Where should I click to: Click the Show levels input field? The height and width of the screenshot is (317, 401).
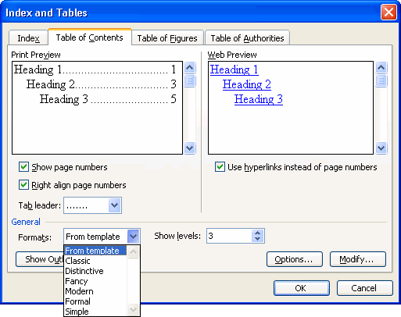230,236
